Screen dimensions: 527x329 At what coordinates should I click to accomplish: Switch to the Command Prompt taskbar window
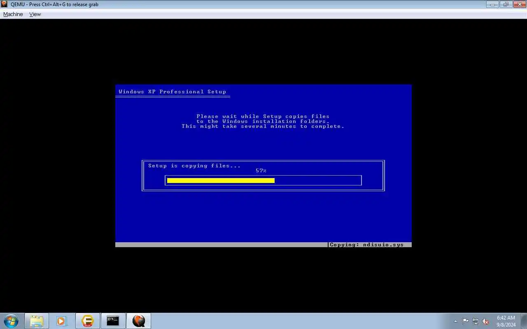pyautogui.click(x=113, y=321)
